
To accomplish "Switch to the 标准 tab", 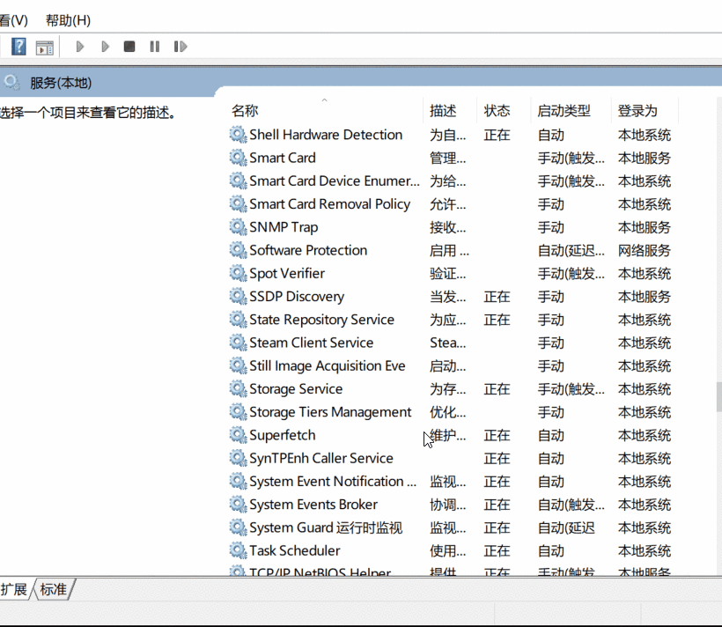I will [53, 590].
